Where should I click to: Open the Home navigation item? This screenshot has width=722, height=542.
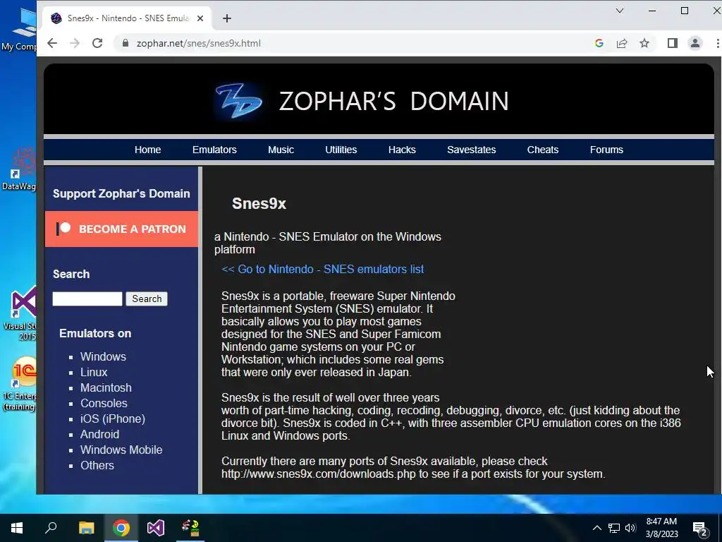pos(148,150)
